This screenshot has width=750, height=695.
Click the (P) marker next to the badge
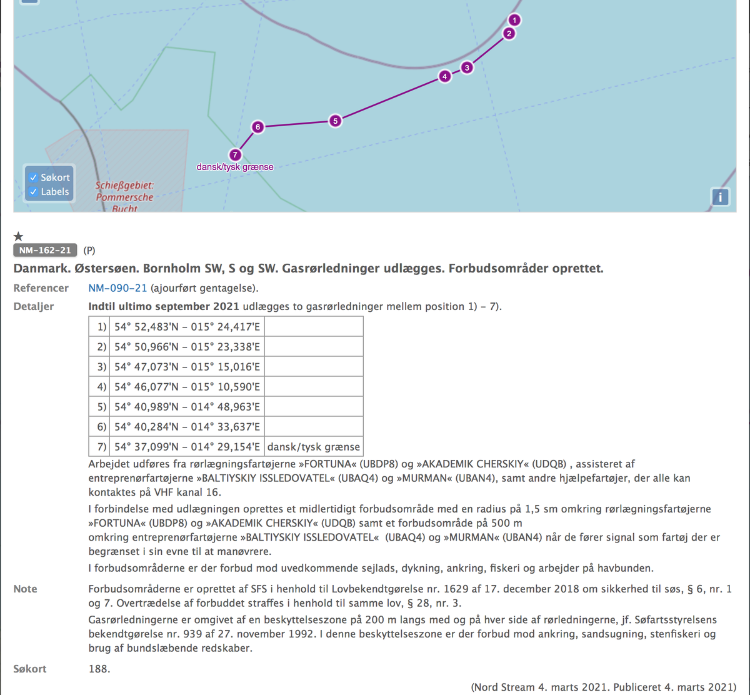[x=89, y=251]
